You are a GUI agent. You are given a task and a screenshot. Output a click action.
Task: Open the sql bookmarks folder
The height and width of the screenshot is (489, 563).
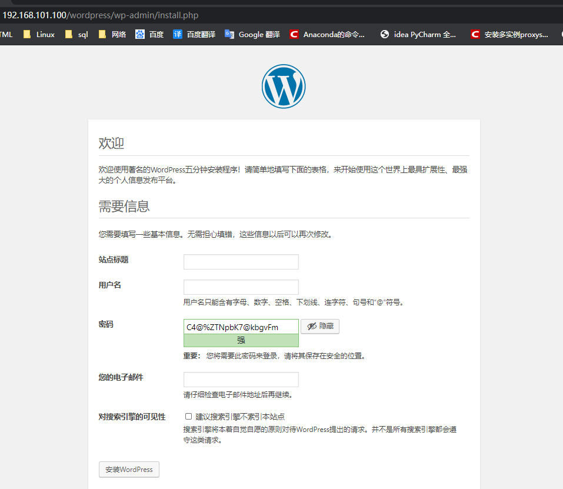tap(76, 34)
